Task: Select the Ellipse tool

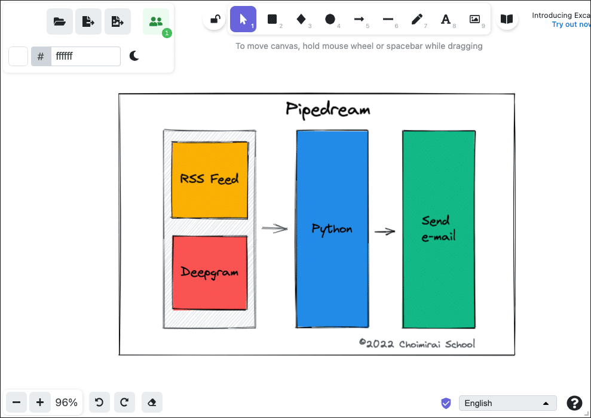Action: [x=330, y=19]
